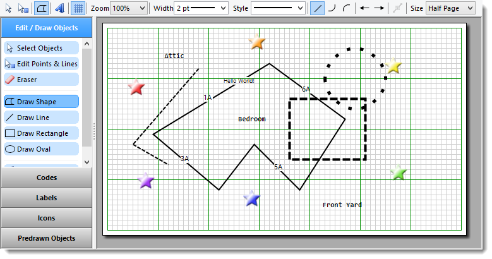The width and height of the screenshot is (492, 259).
Task: Click the Draw Oval tool
Action: coord(41,149)
